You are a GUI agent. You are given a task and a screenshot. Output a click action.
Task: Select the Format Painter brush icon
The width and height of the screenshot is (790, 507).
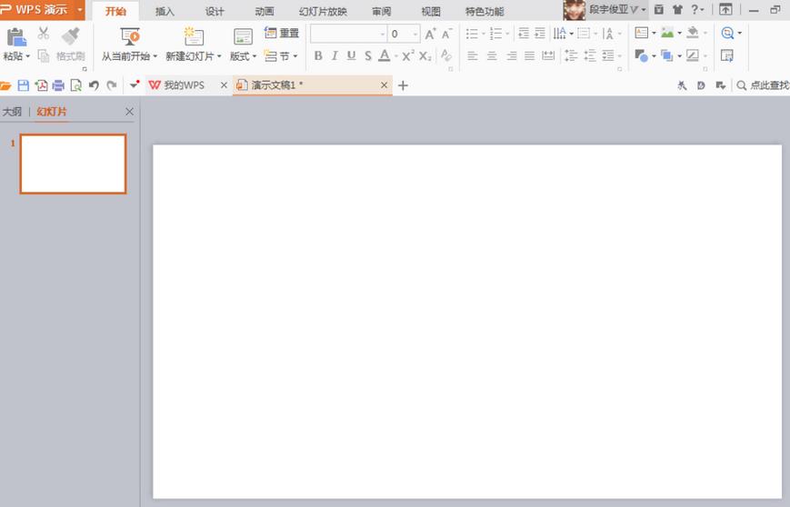(71, 36)
